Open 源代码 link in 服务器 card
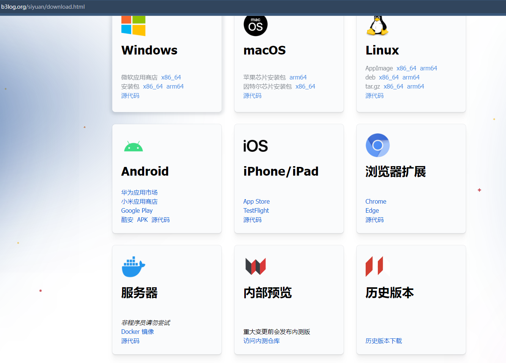The height and width of the screenshot is (363, 506). (130, 341)
